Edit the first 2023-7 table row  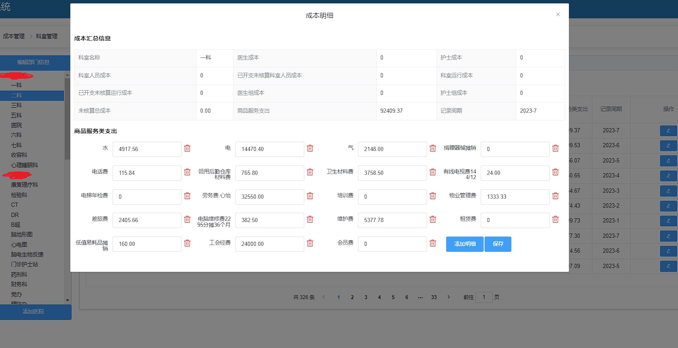point(668,131)
